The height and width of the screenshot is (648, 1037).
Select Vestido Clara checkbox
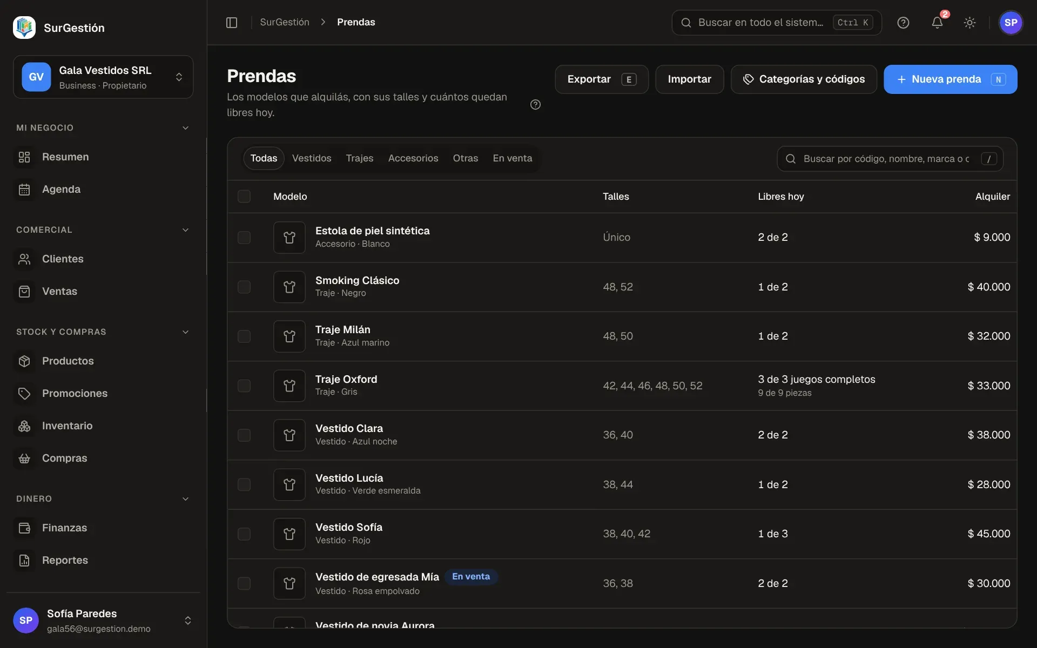tap(244, 435)
